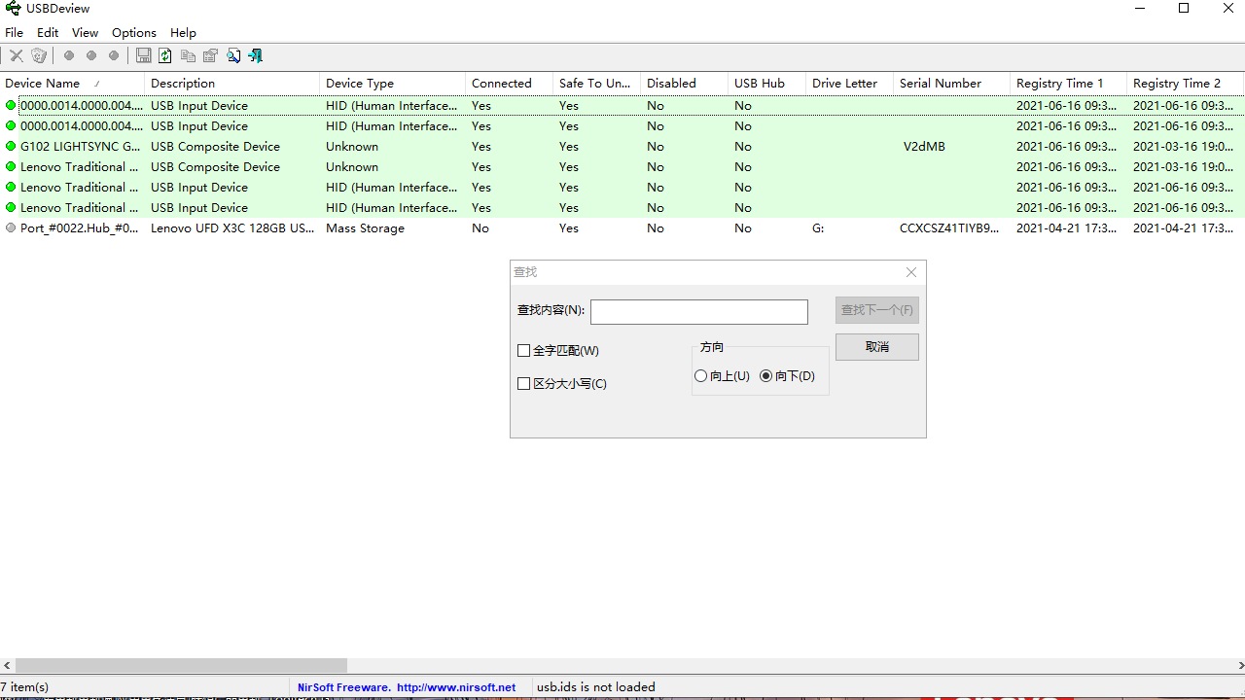Enable the 全字匹配(W) checkbox
Image resolution: width=1245 pixels, height=700 pixels.
click(x=523, y=350)
